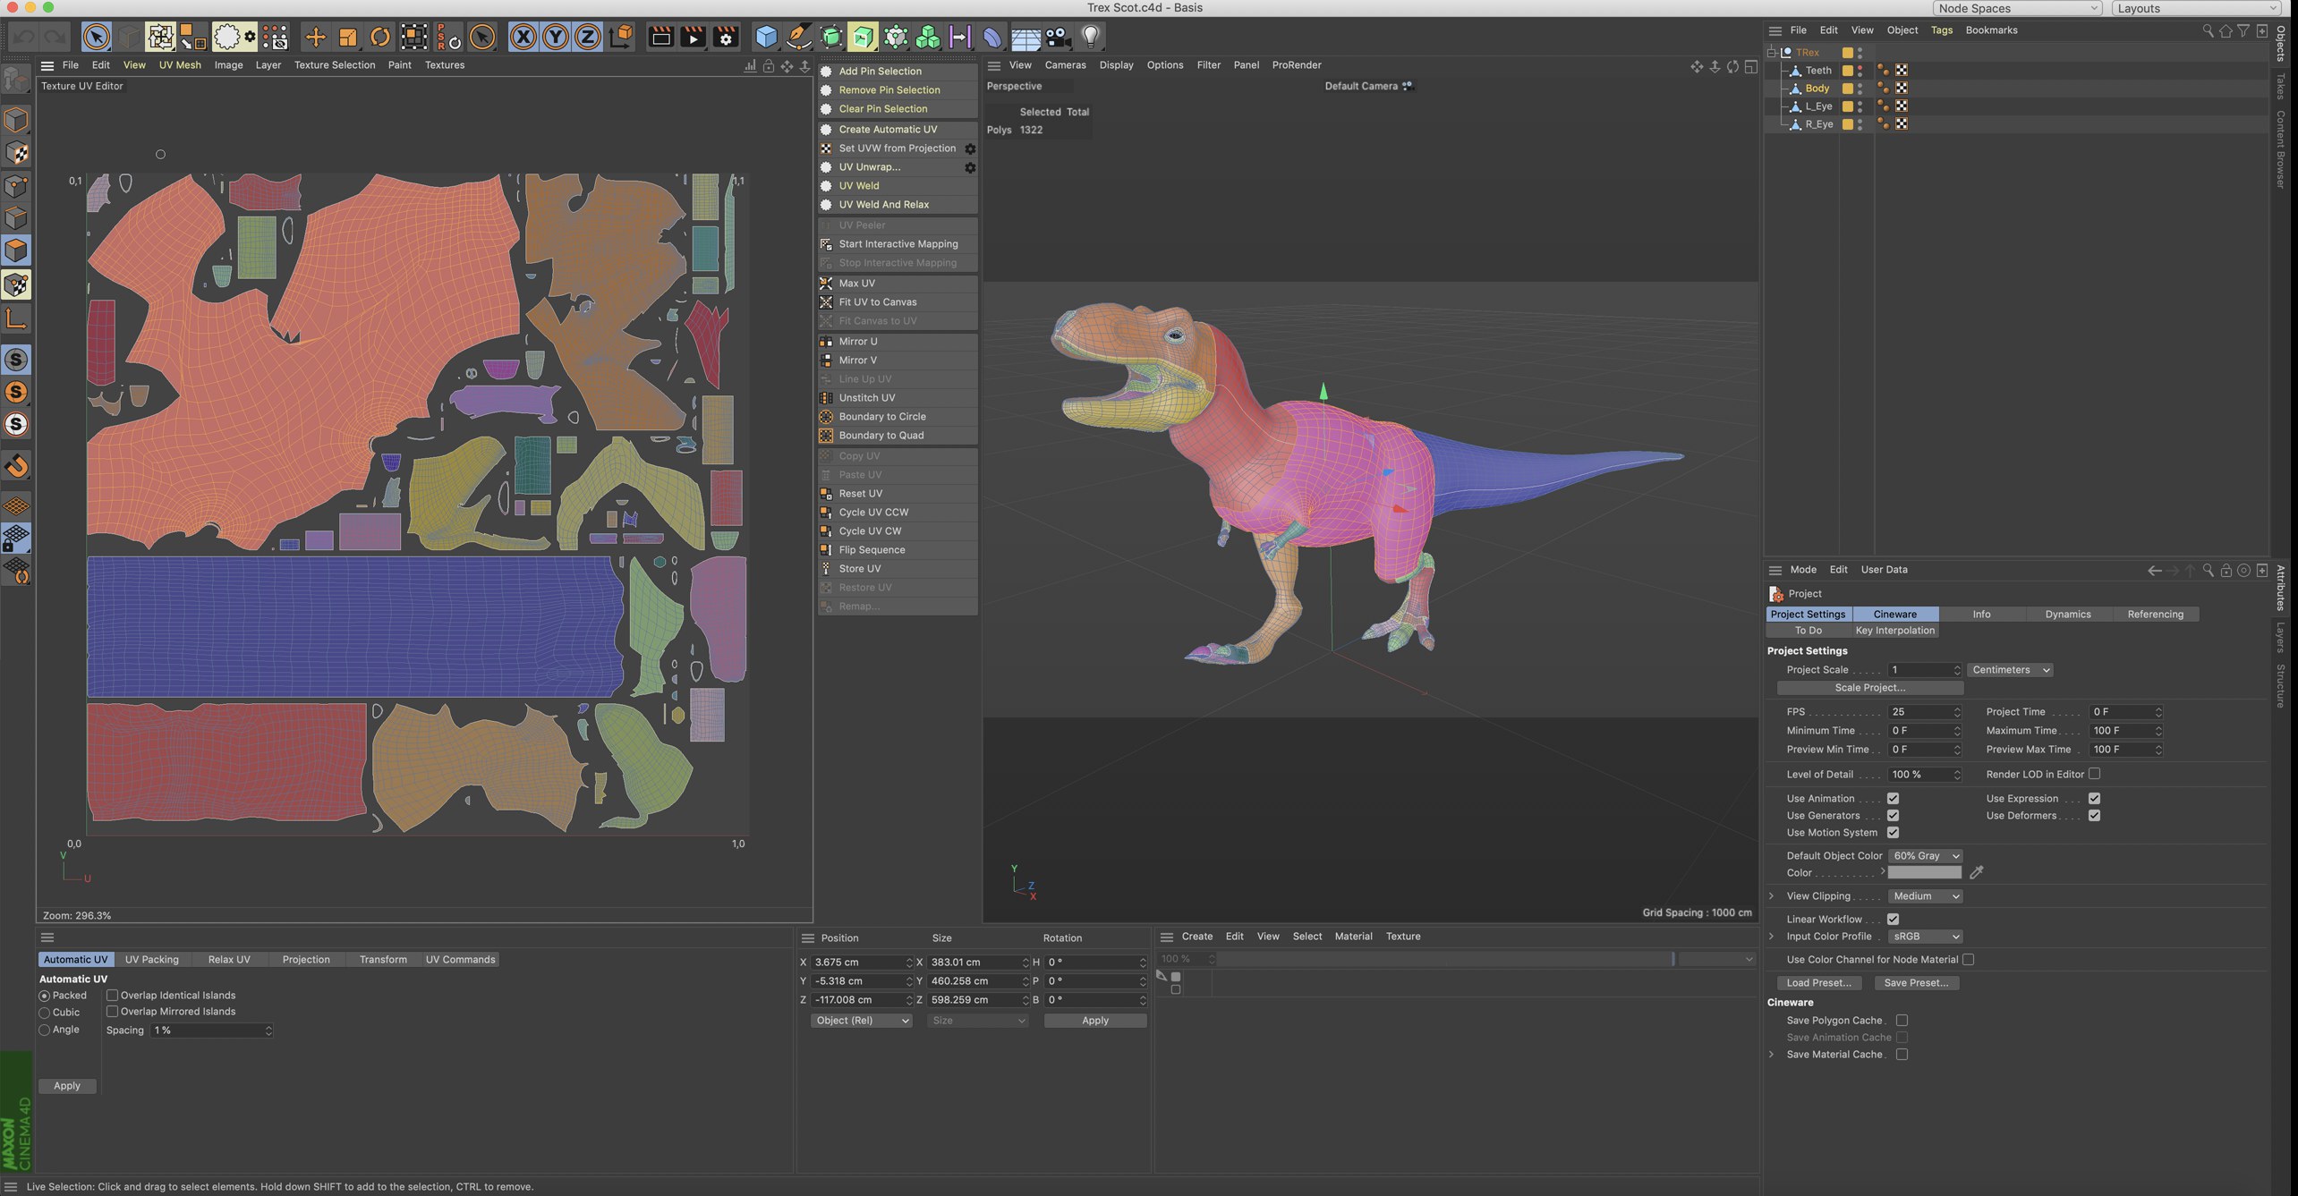2298x1196 pixels.
Task: Click the coordinate system icon
Action: pyautogui.click(x=621, y=37)
